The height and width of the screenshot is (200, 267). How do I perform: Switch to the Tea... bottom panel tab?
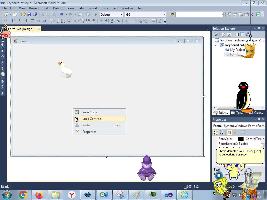238,113
